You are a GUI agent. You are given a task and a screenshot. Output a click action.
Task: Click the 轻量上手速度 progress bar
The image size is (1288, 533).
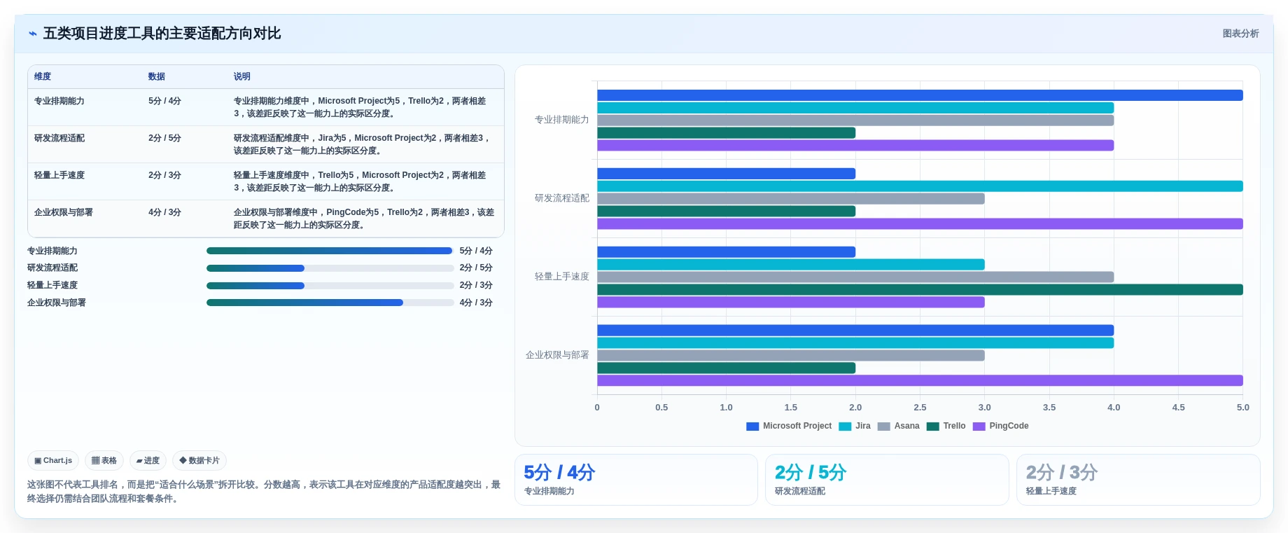[330, 286]
